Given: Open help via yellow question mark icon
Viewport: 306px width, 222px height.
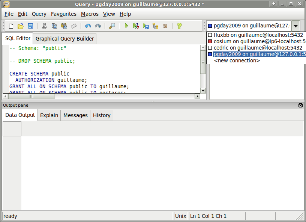Looking at the screenshot, I should click(179, 26).
